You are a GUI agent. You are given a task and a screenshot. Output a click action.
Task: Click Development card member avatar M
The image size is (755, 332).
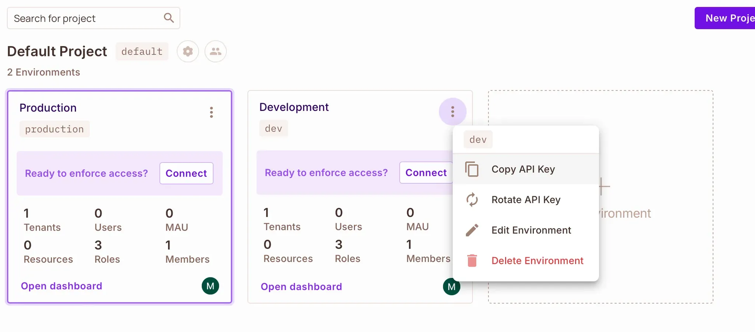(450, 287)
